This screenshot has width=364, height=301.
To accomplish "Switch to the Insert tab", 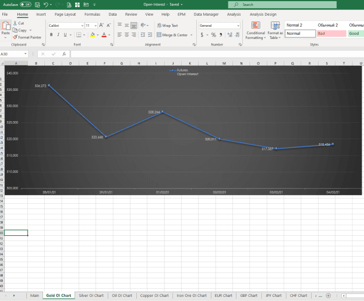I will coord(41,15).
